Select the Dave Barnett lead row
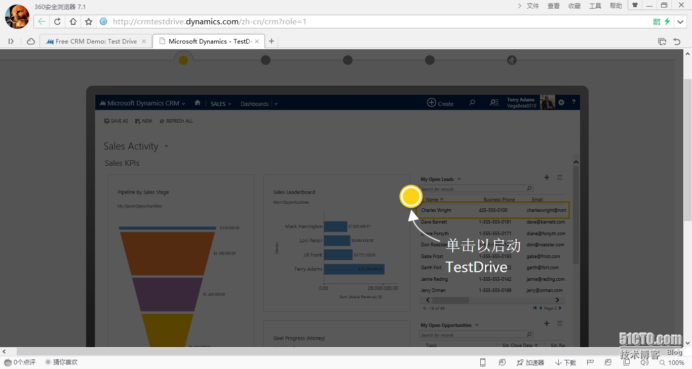 point(492,222)
